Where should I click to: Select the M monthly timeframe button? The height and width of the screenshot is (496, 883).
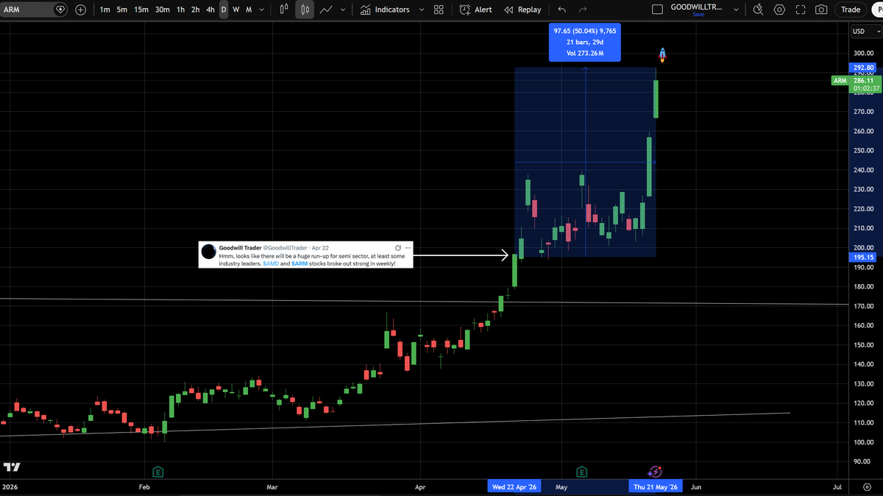pos(249,10)
